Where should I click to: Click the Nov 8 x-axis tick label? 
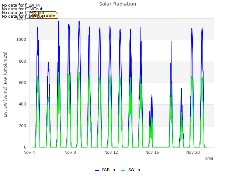(x=70, y=152)
